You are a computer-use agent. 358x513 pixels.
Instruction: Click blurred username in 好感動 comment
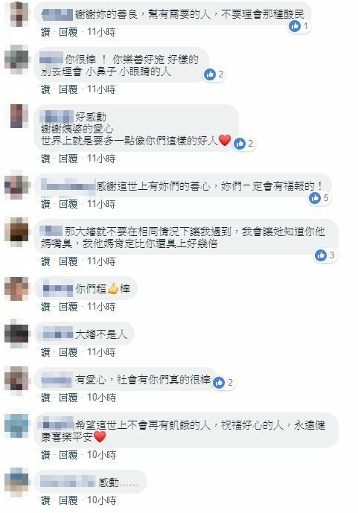[57, 117]
